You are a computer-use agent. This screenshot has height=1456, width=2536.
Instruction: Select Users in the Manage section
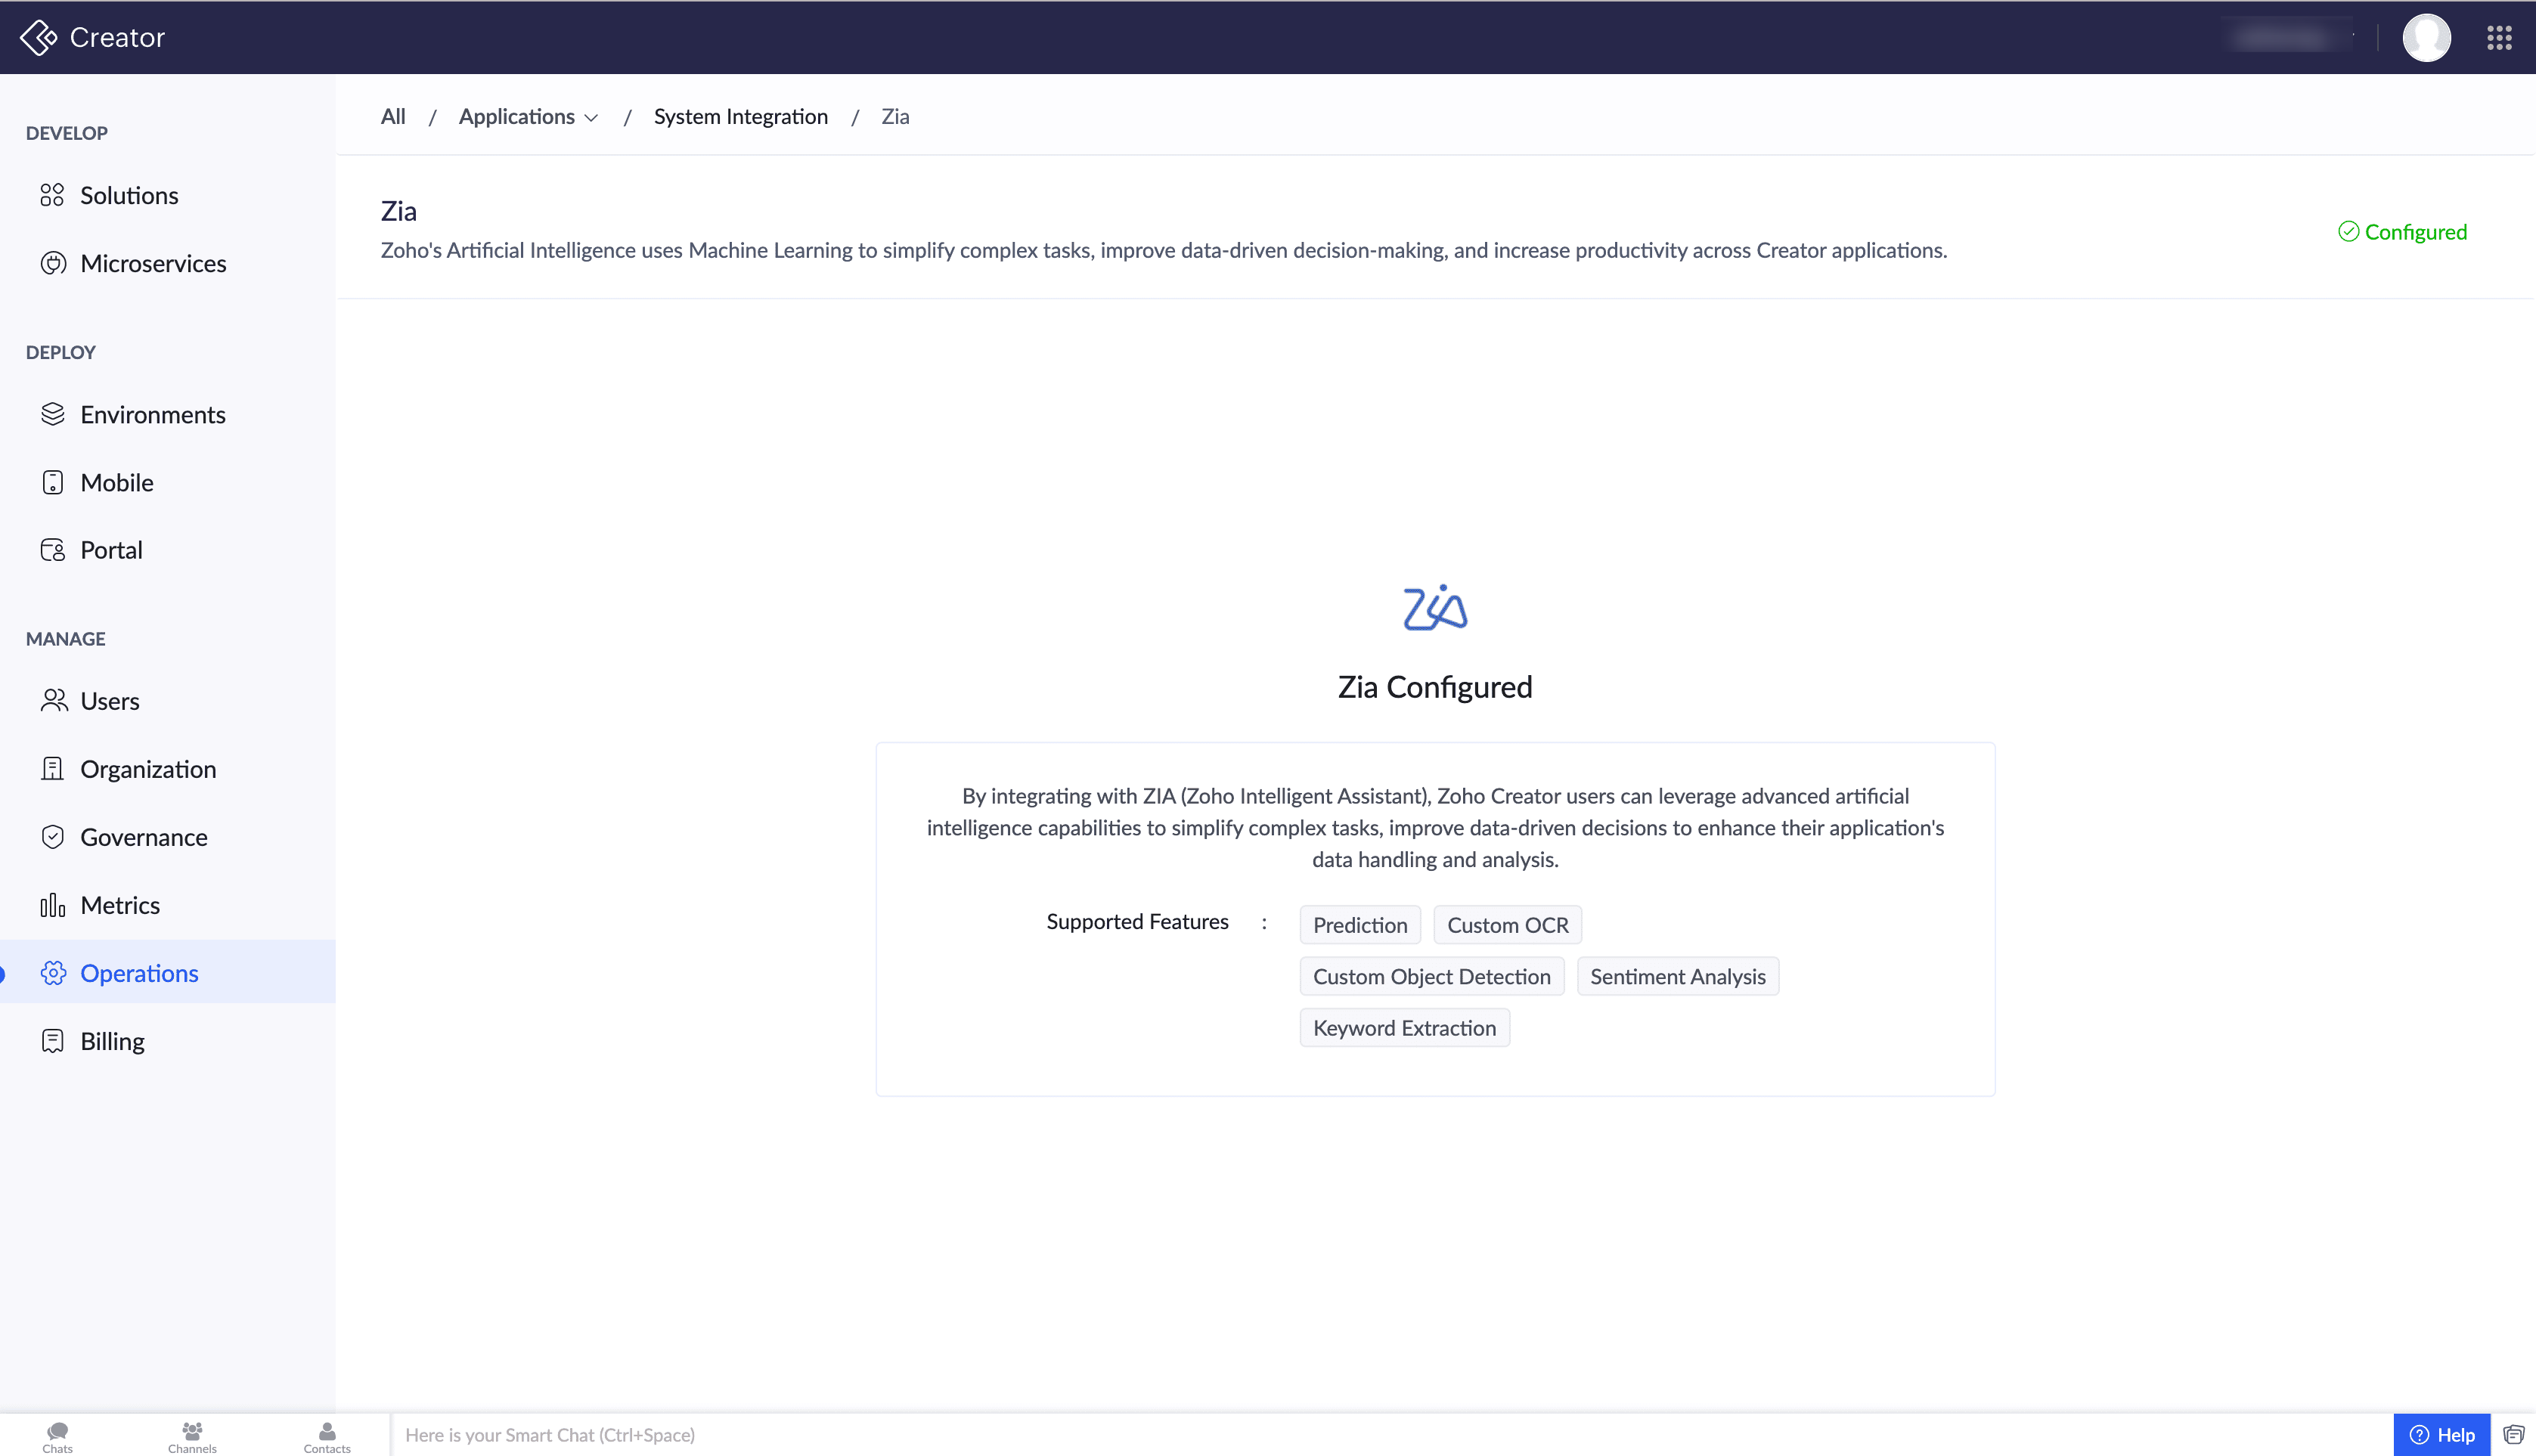(110, 701)
